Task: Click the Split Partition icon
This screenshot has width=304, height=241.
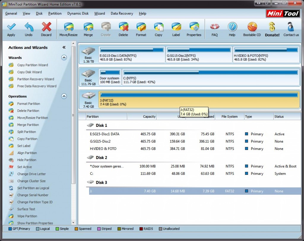Action: pos(11,132)
